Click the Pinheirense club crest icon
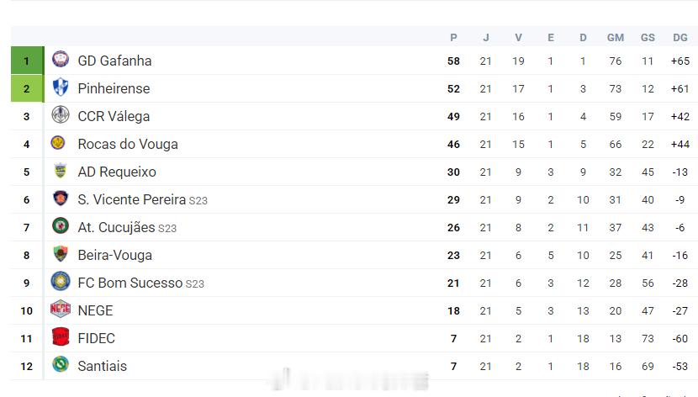This screenshot has height=397, width=698. [x=61, y=87]
